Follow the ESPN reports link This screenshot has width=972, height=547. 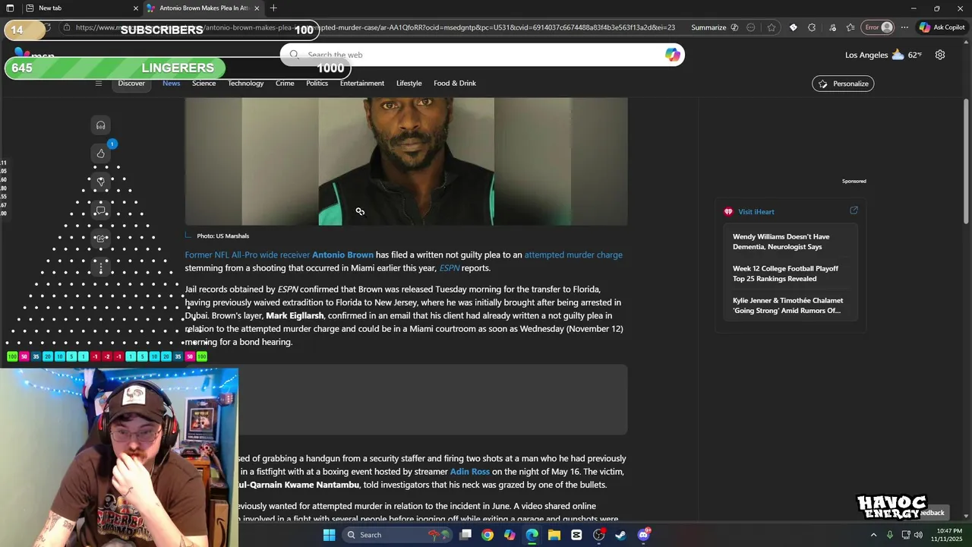[x=450, y=268]
